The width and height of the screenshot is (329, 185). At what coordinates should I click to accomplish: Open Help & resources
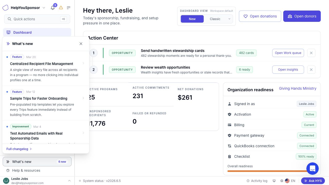[37, 170]
